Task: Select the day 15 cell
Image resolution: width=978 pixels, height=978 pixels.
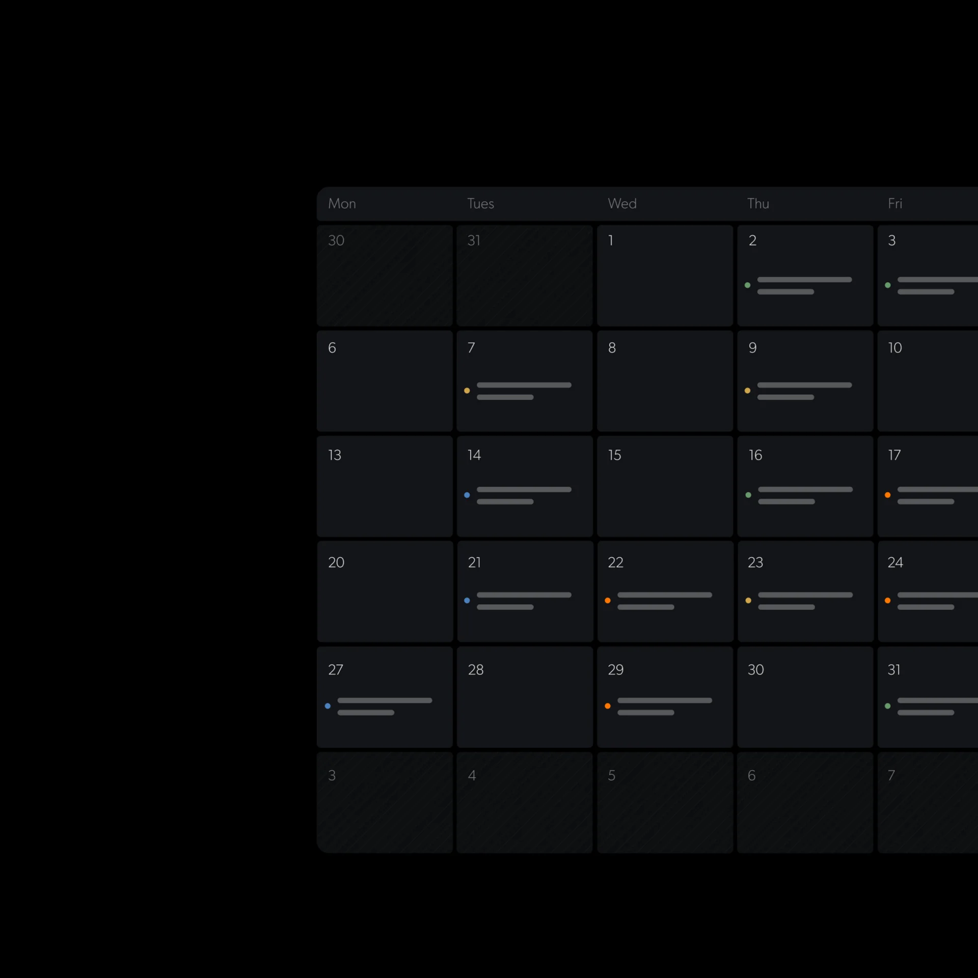Action: tap(665, 486)
